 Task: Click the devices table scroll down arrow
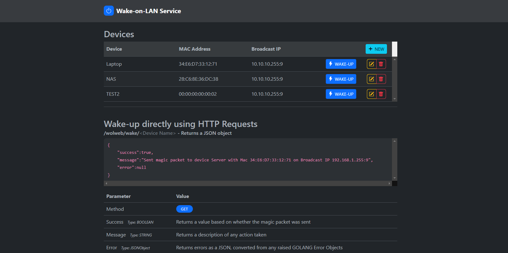(394, 99)
